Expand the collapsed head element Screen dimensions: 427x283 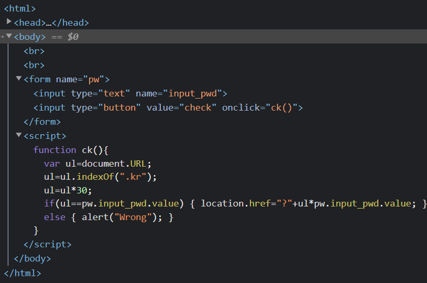[9, 21]
